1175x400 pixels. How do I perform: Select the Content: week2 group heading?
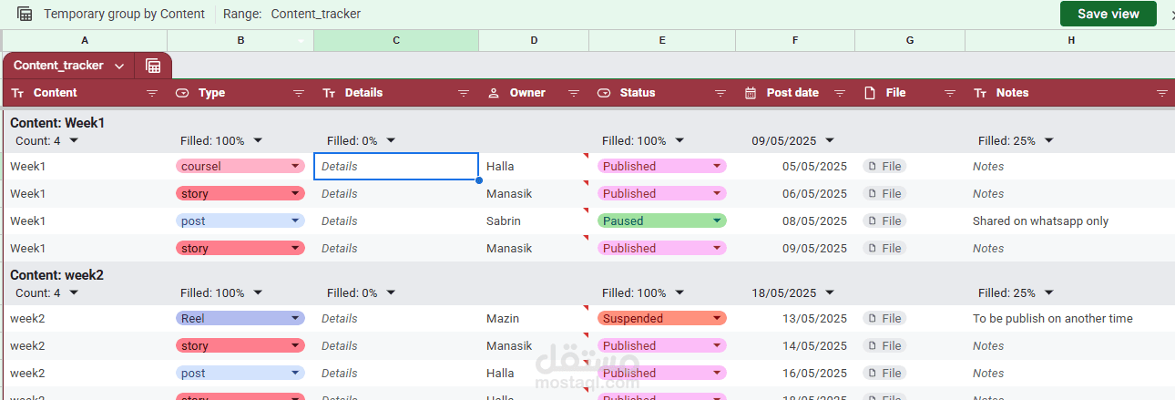point(57,275)
